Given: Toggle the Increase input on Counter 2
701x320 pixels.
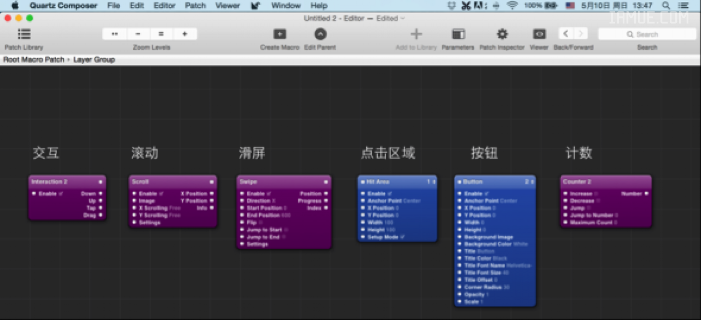Looking at the screenshot, I should pos(597,194).
